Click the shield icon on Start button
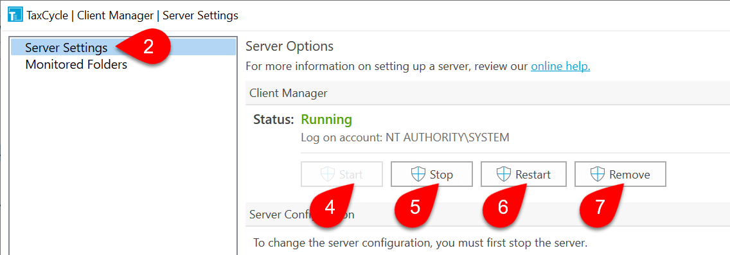Screen dimensions: 730x255 coord(328,175)
